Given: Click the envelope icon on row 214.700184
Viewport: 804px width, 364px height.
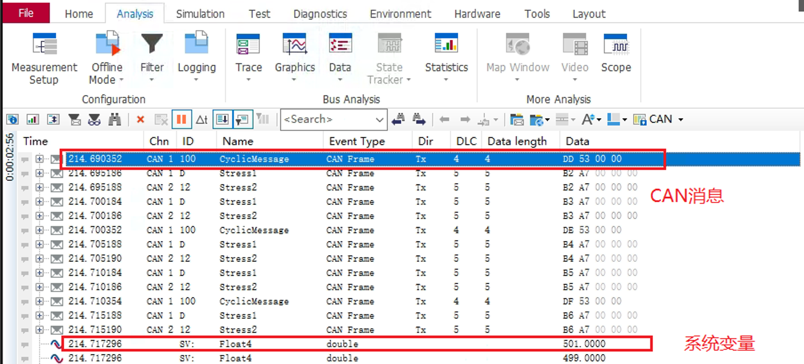Looking at the screenshot, I should pyautogui.click(x=57, y=202).
